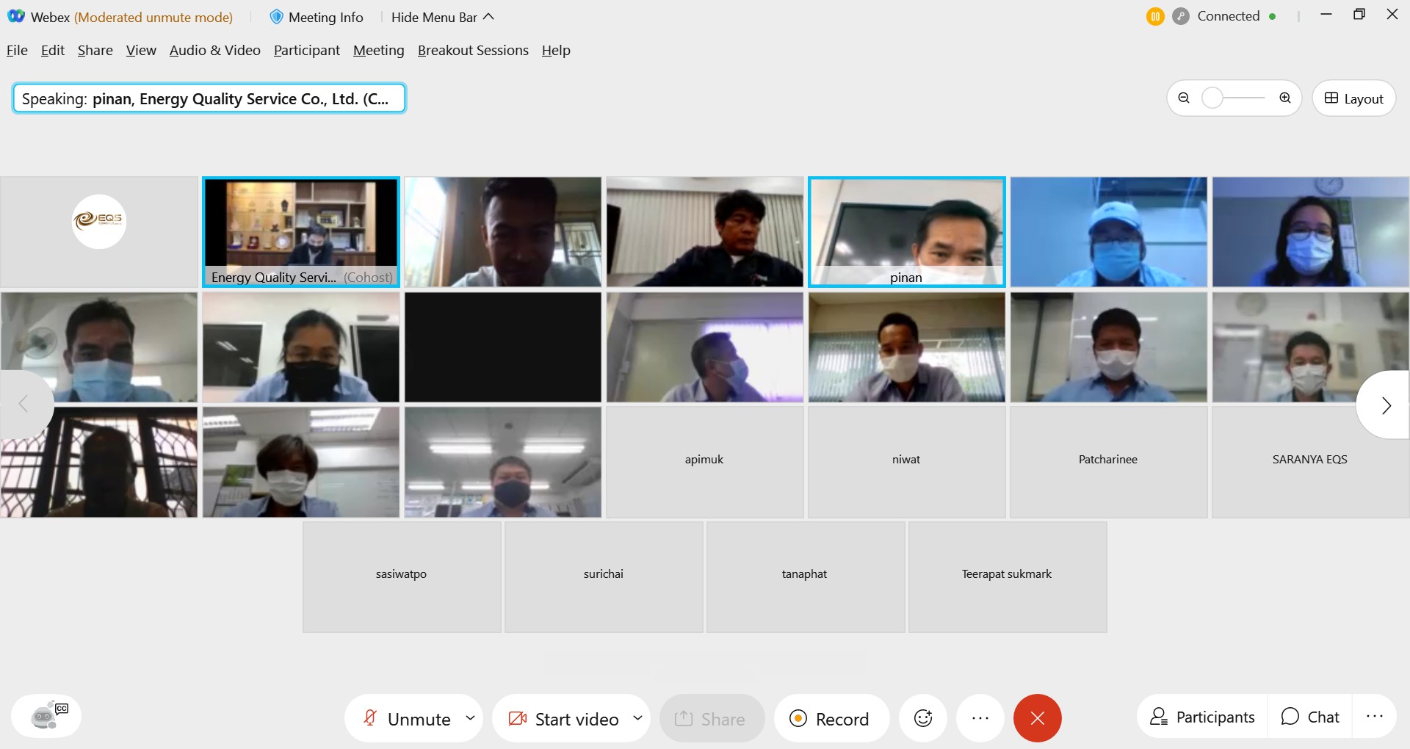The height and width of the screenshot is (749, 1410).
Task: Open the File menu
Action: [x=17, y=50]
